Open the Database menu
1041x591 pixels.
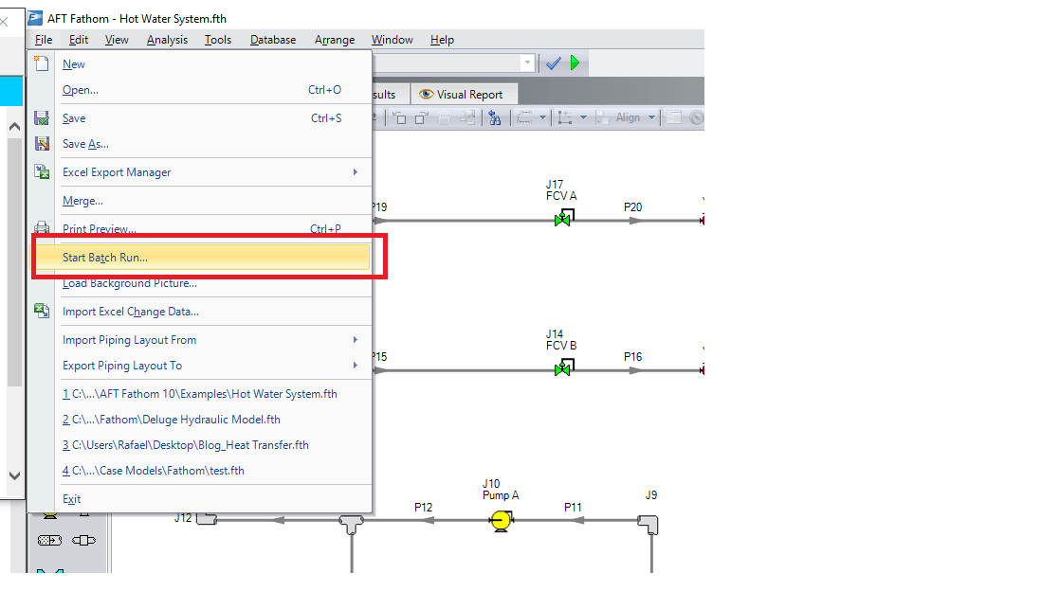click(x=273, y=40)
